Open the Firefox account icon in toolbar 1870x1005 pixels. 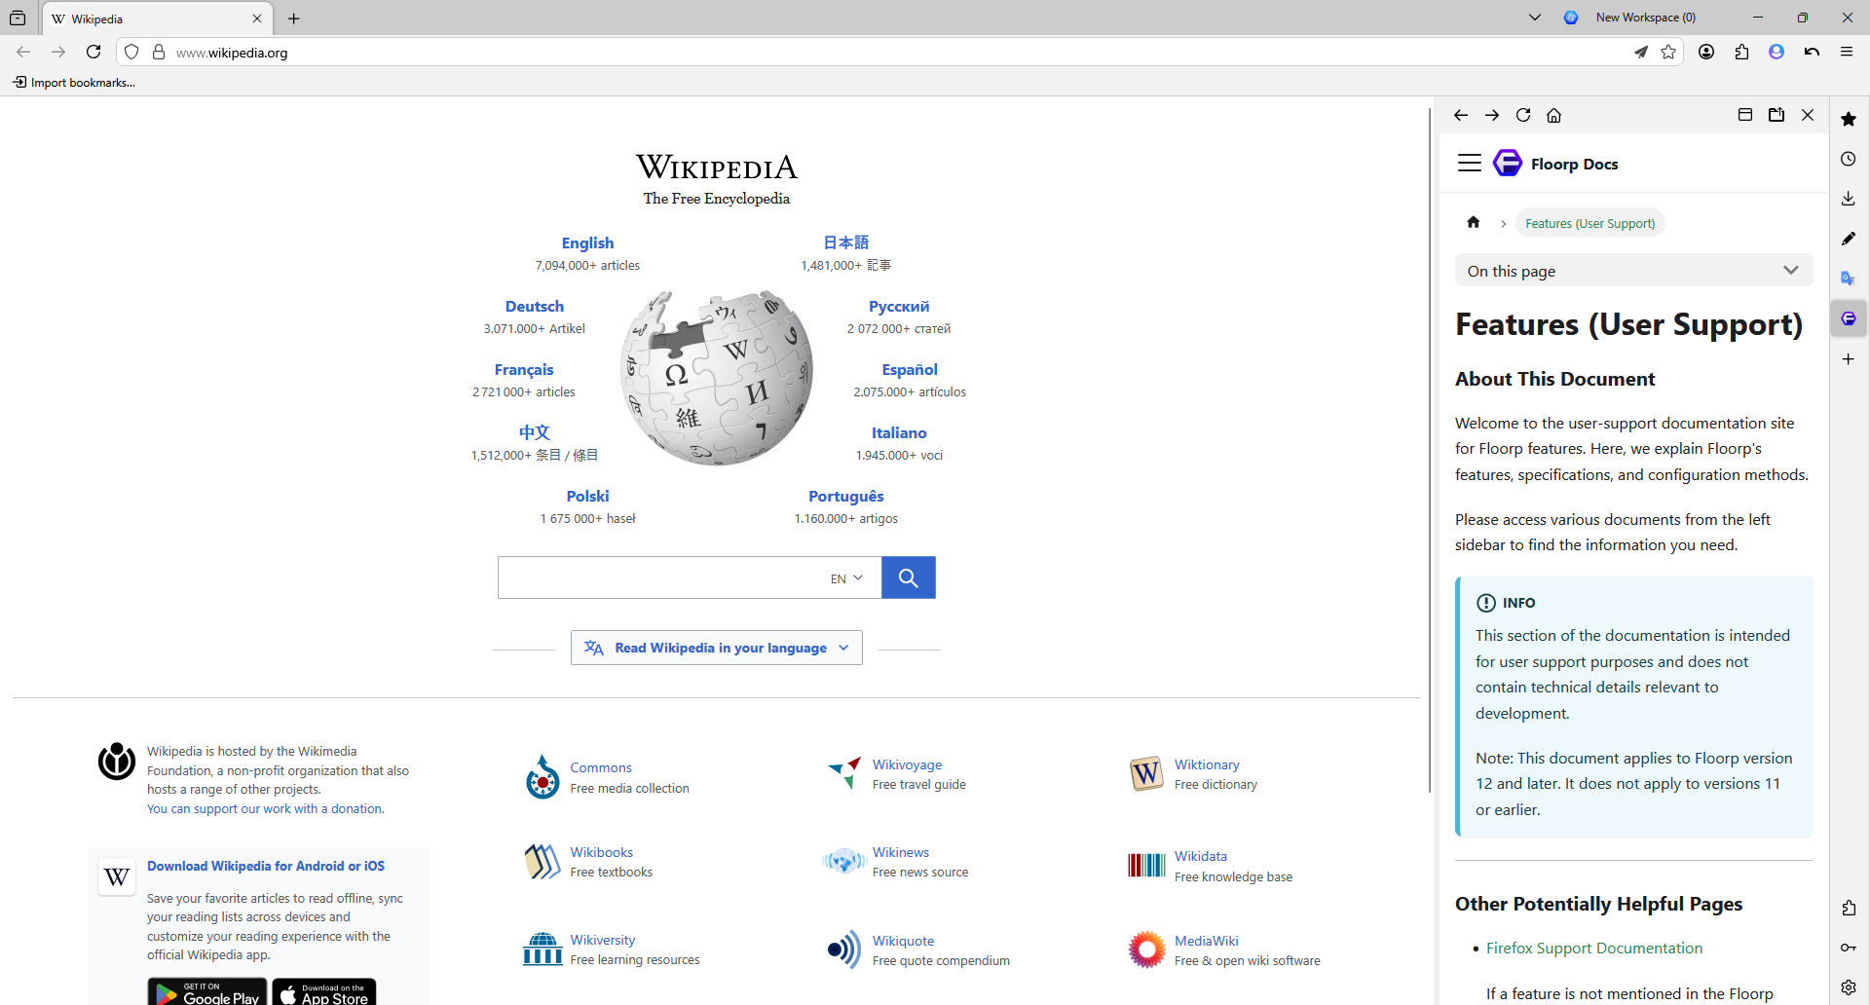coord(1706,53)
